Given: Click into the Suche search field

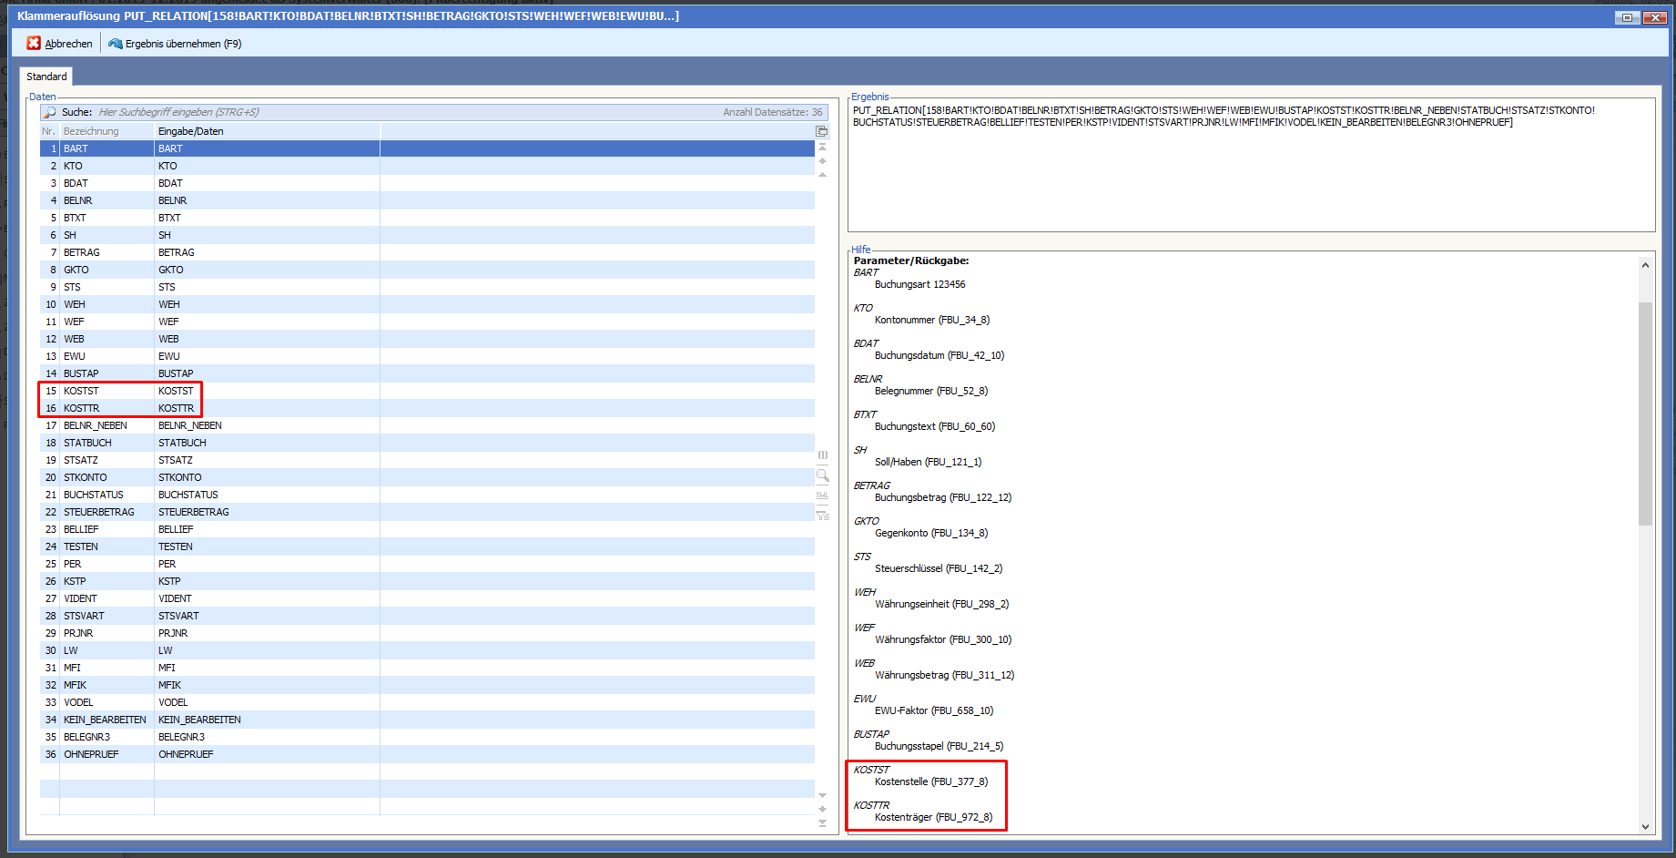Looking at the screenshot, I should click(364, 112).
